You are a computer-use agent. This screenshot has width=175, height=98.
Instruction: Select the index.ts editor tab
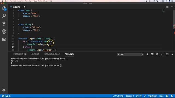16,7
